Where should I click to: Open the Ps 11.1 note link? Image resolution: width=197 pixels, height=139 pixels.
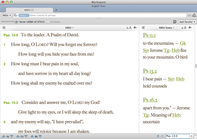click(x=149, y=35)
